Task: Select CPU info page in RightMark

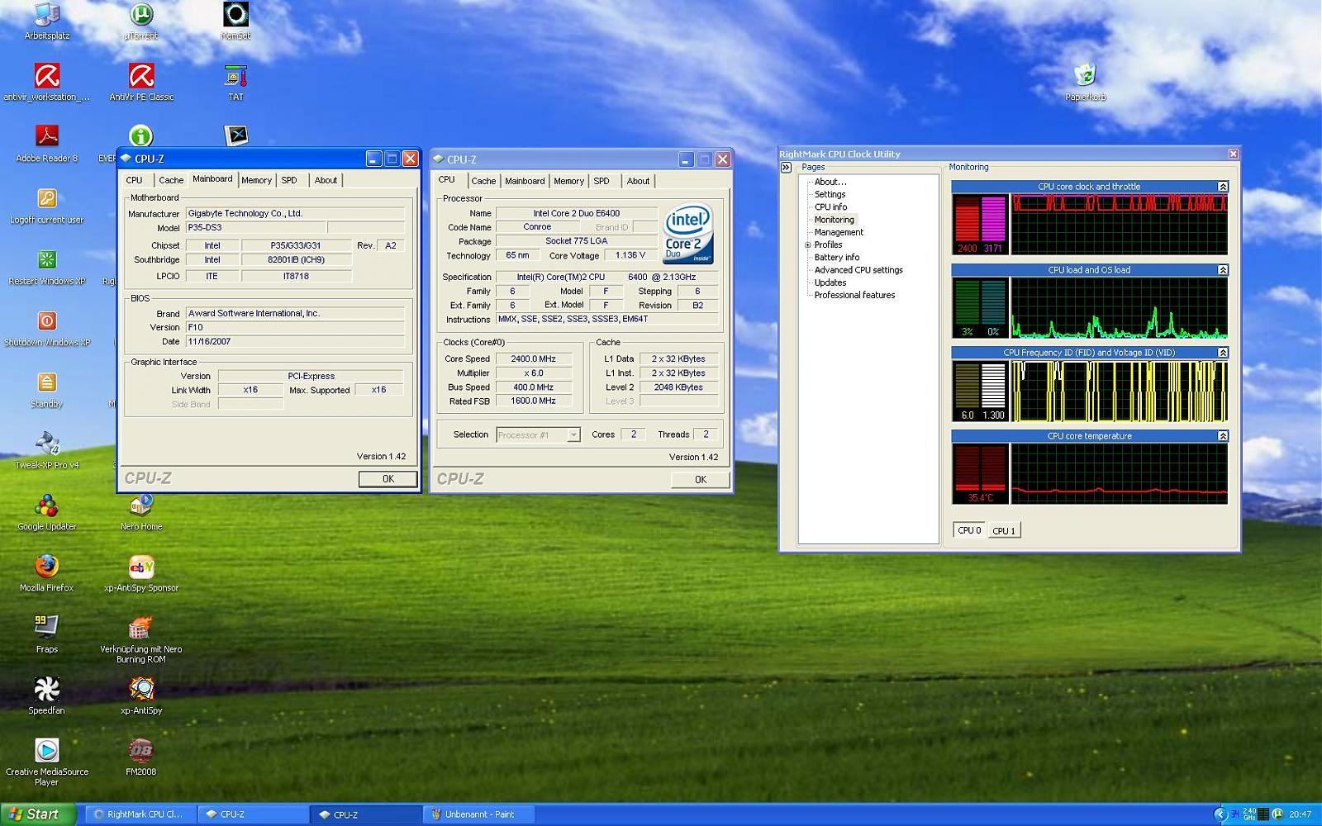Action: [830, 207]
